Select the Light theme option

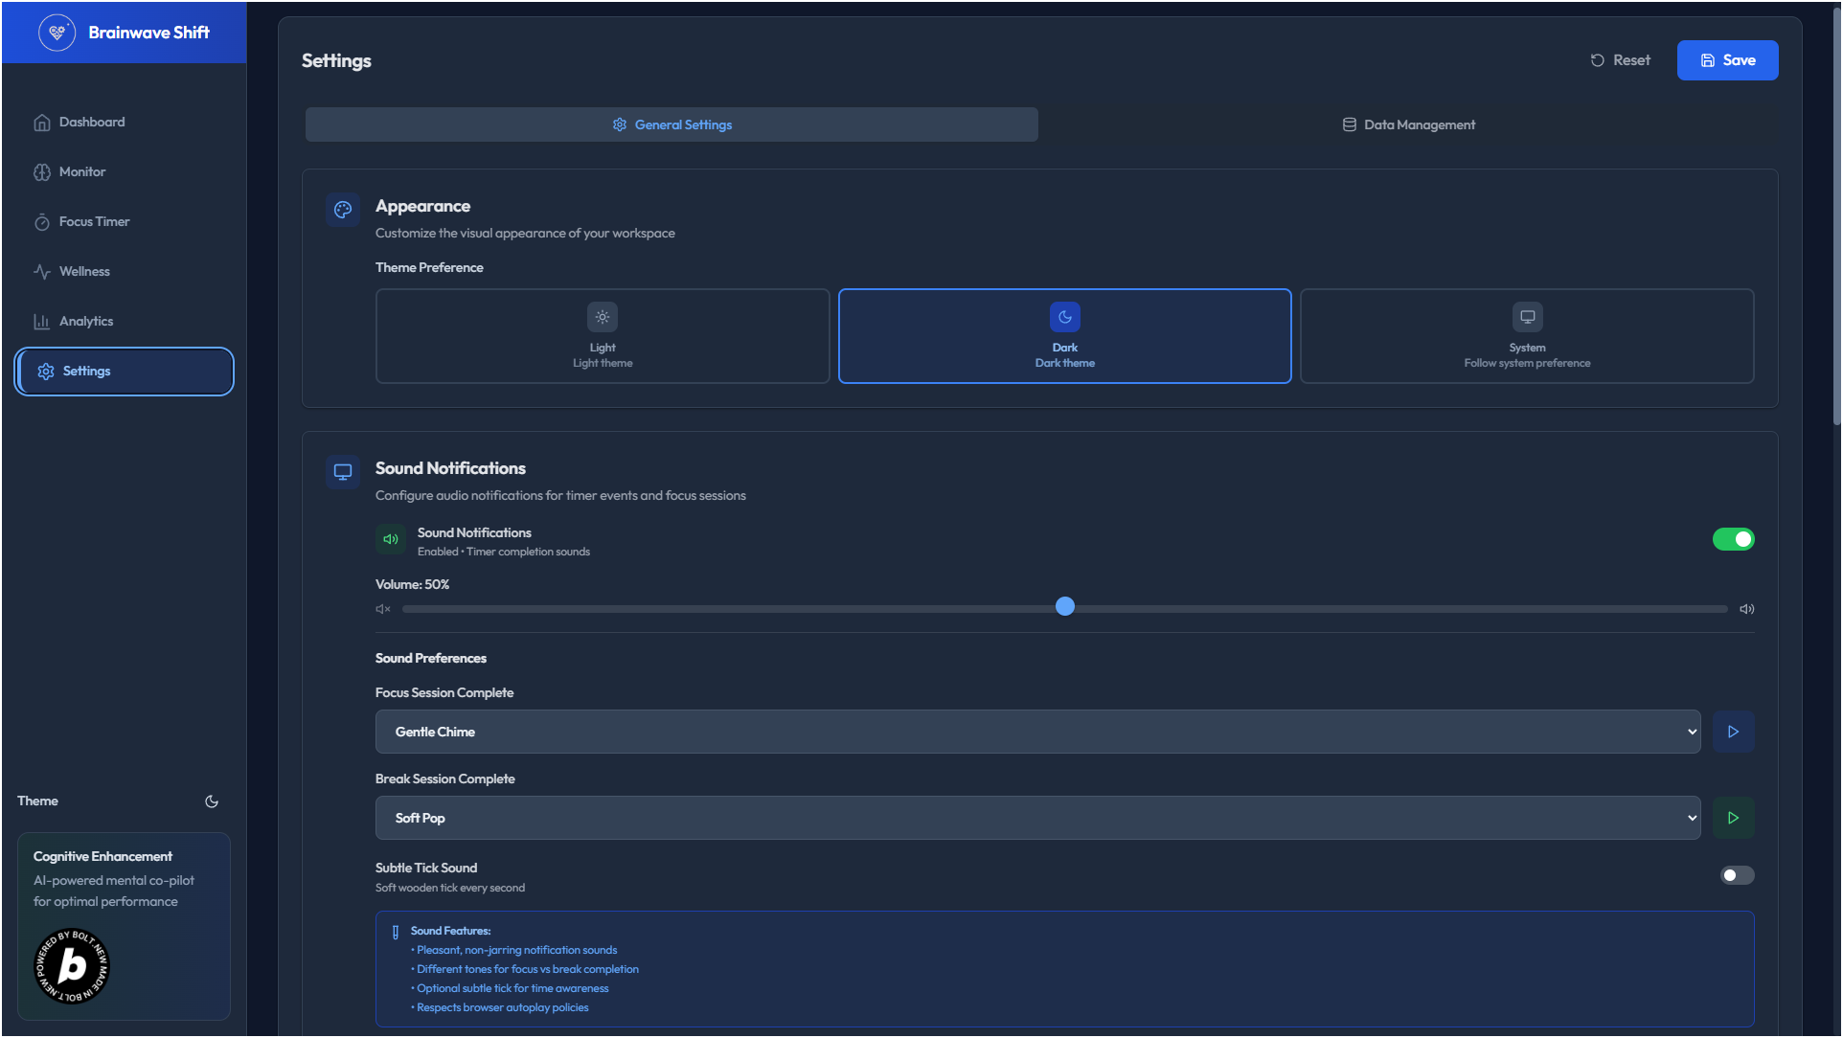(x=603, y=336)
